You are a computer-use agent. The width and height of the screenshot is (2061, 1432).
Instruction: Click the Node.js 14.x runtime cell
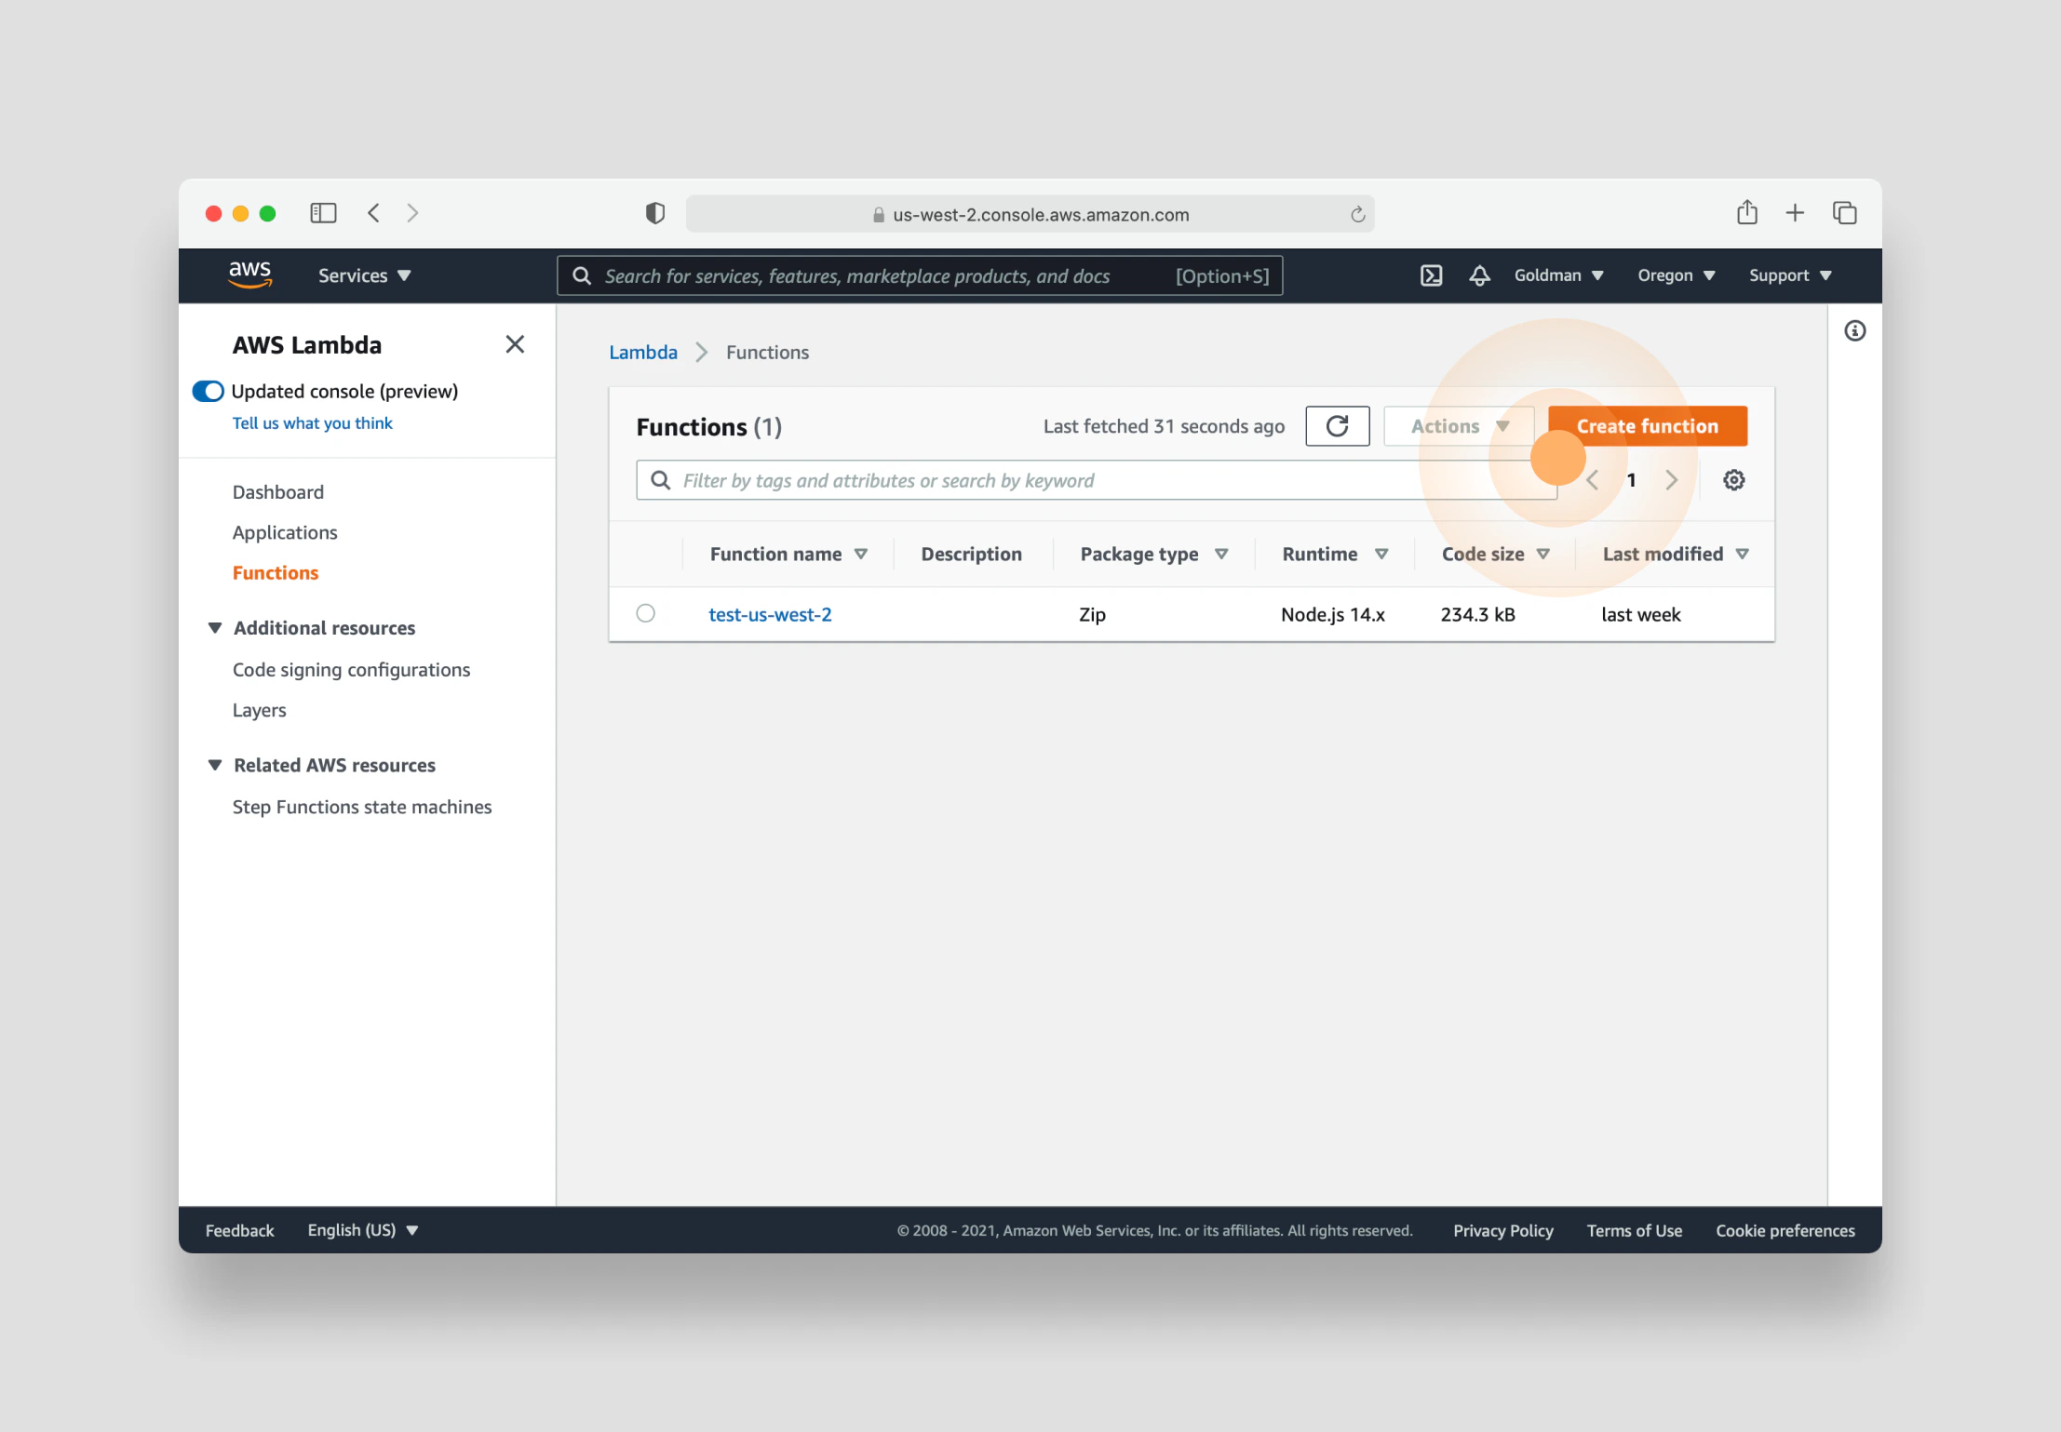1333,614
